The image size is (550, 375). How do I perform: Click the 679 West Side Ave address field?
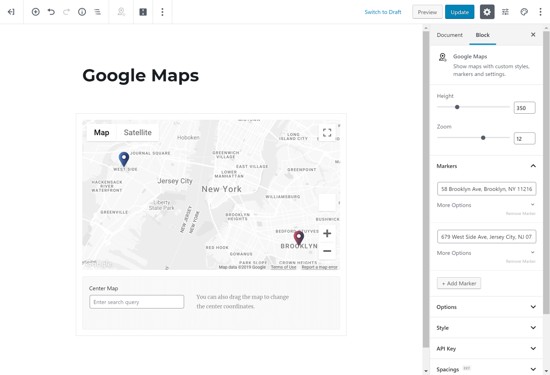(486, 236)
